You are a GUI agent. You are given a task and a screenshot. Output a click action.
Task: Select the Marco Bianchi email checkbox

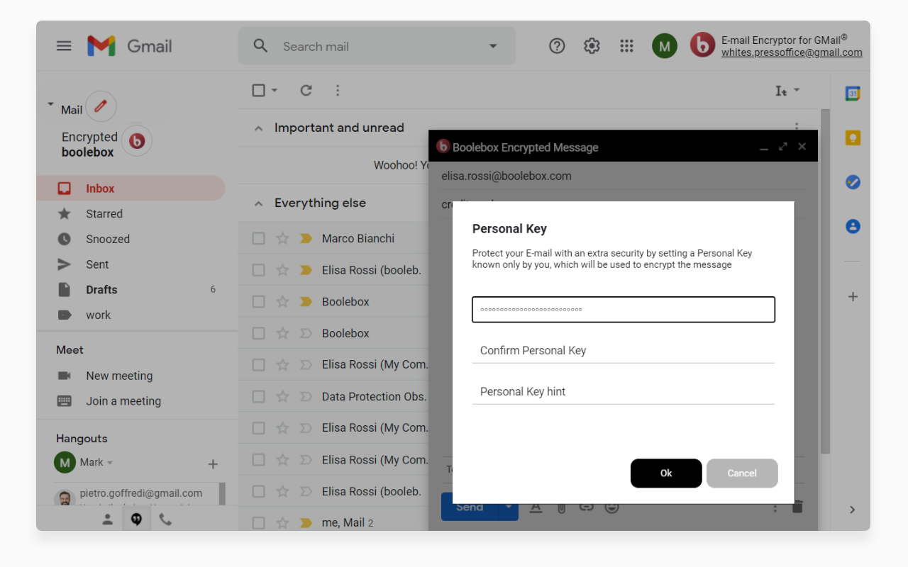coord(258,239)
